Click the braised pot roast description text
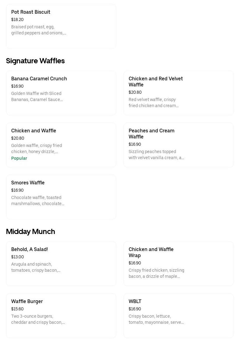The height and width of the screenshot is (342, 244). pyautogui.click(x=38, y=30)
